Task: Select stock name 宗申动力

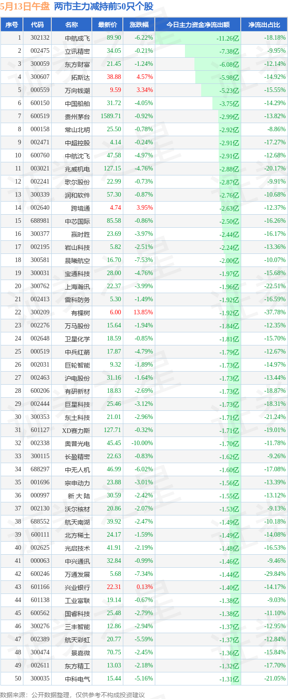Action: pyautogui.click(x=77, y=483)
